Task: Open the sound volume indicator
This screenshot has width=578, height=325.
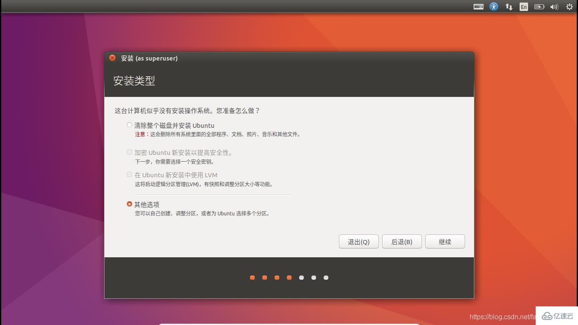Action: (554, 7)
